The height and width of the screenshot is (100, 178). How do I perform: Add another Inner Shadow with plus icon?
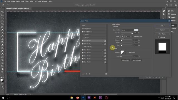(105, 41)
